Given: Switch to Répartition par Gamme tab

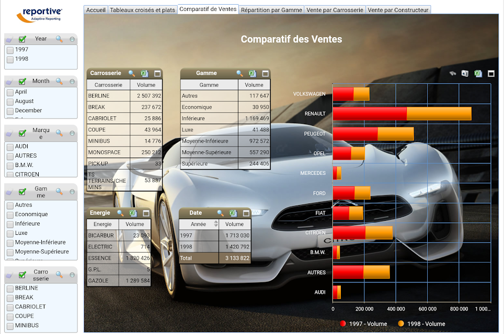Looking at the screenshot, I should coord(271,10).
